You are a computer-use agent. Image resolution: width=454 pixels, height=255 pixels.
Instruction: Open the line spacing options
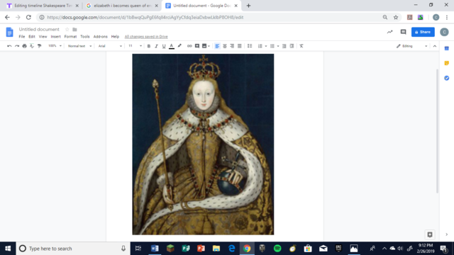250,46
